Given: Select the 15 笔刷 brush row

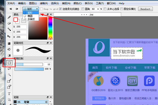Looking at the screenshot, I should pyautogui.click(x=31, y=102).
